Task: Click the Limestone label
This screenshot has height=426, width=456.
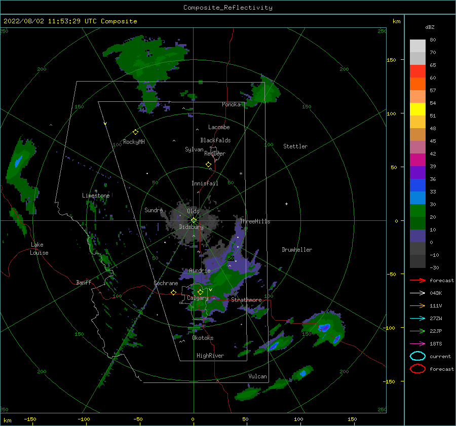Action: [96, 196]
